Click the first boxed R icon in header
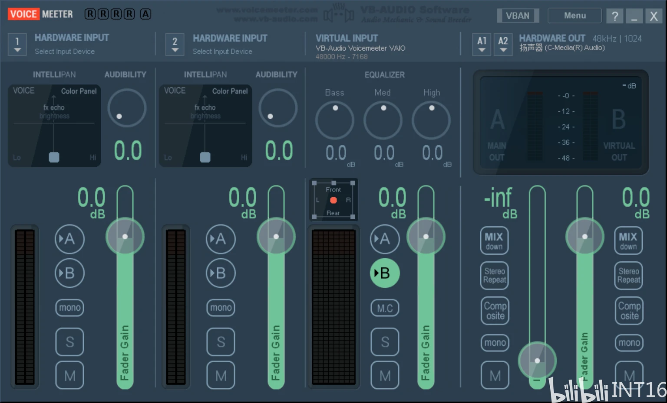Image resolution: width=667 pixels, height=403 pixels. pyautogui.click(x=90, y=14)
